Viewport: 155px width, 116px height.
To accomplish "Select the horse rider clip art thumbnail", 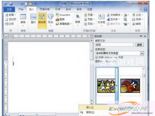I will point(130,86).
